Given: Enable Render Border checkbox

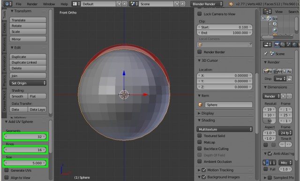Looking at the screenshot, I should point(200,52).
